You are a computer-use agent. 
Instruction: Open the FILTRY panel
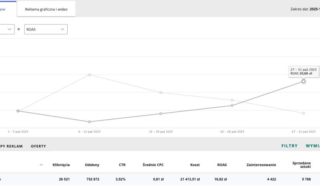(289, 146)
